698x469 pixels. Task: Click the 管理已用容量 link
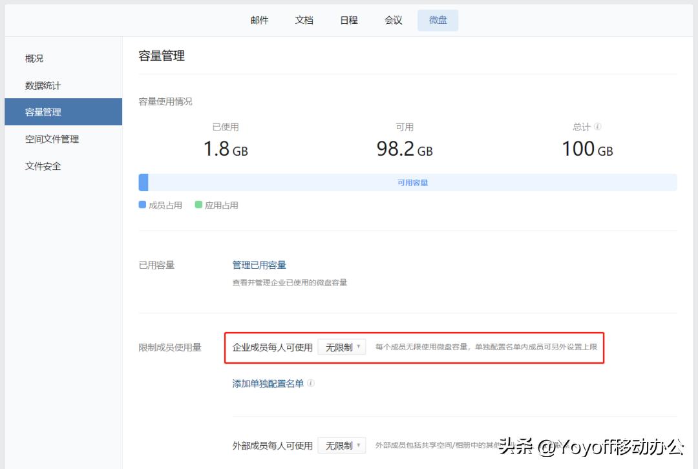[259, 265]
